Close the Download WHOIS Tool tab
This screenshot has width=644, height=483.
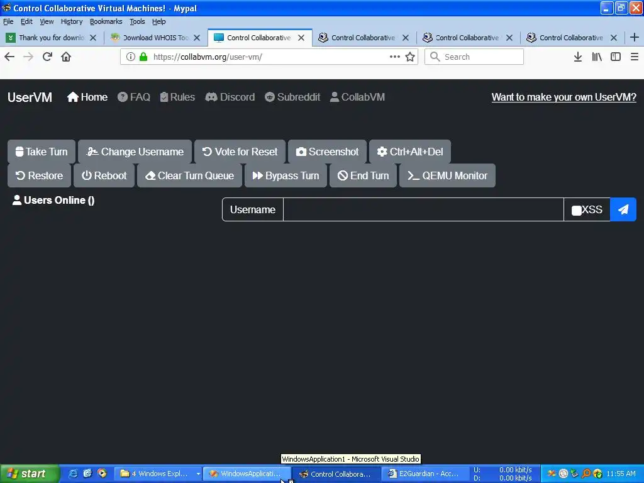[197, 38]
